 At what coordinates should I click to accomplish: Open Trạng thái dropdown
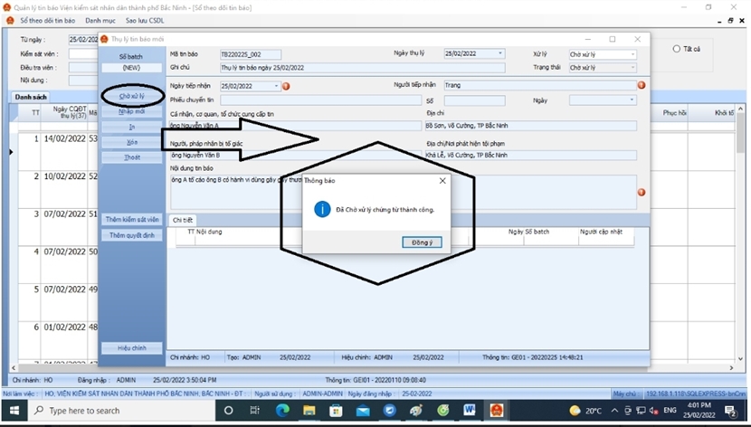632,68
